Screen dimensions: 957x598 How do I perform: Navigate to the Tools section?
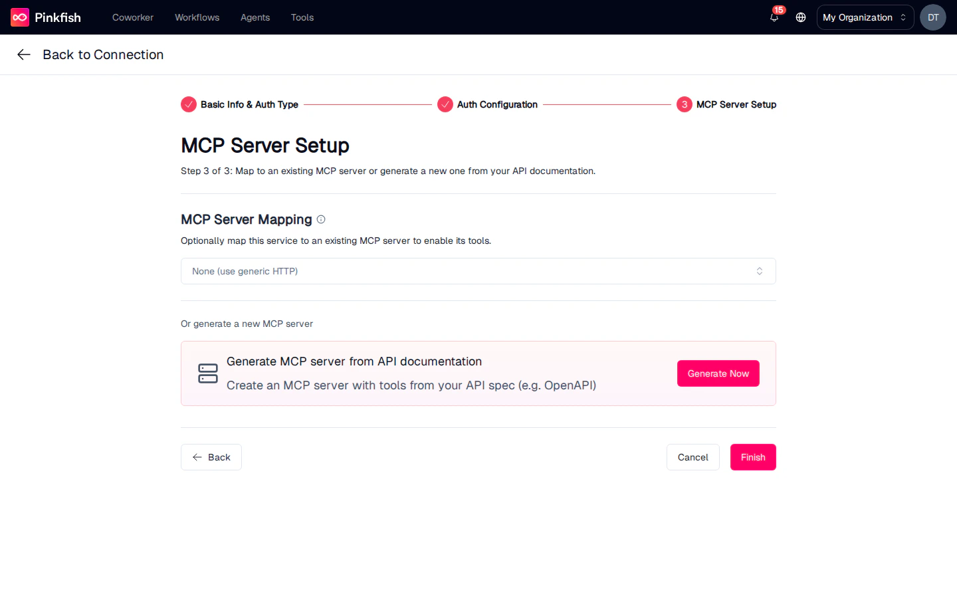(x=302, y=17)
